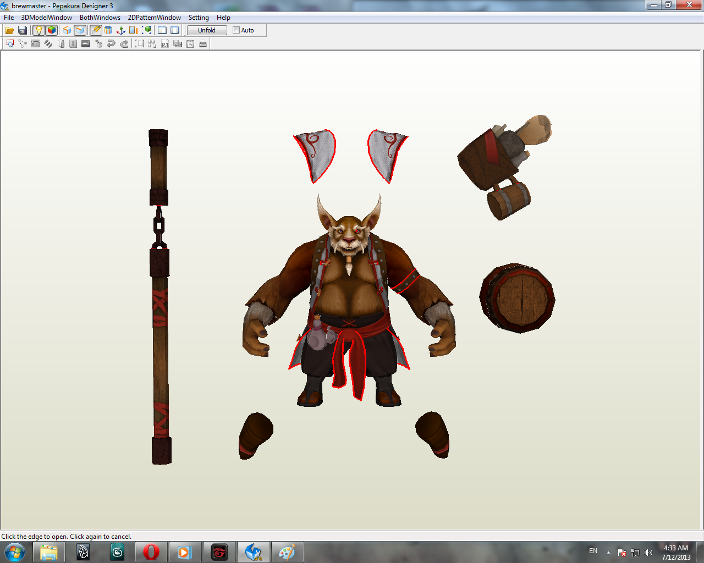The width and height of the screenshot is (704, 563).
Task: Toggle the blue-edged cube display button
Action: [80, 30]
